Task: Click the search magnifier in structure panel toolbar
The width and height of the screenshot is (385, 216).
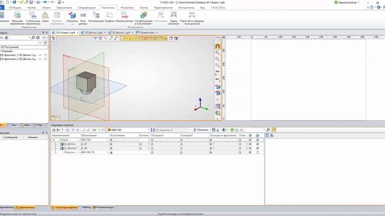Action: pos(268,130)
